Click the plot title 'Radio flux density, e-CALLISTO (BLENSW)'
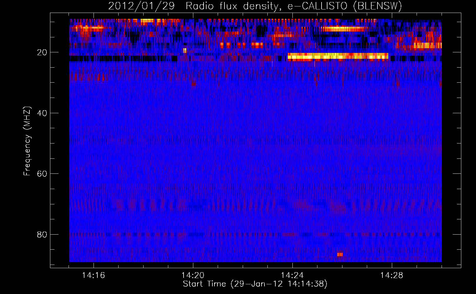Viewport: 476px width, 294px height. [294, 6]
